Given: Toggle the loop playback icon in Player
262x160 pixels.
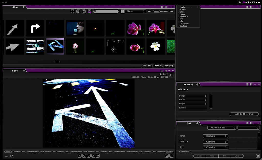Looking at the screenshot, I should tap(167, 156).
